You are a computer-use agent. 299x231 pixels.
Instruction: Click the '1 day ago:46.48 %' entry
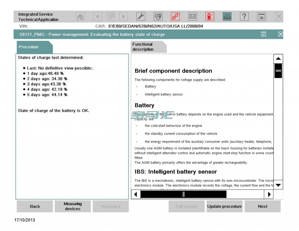click(45, 73)
